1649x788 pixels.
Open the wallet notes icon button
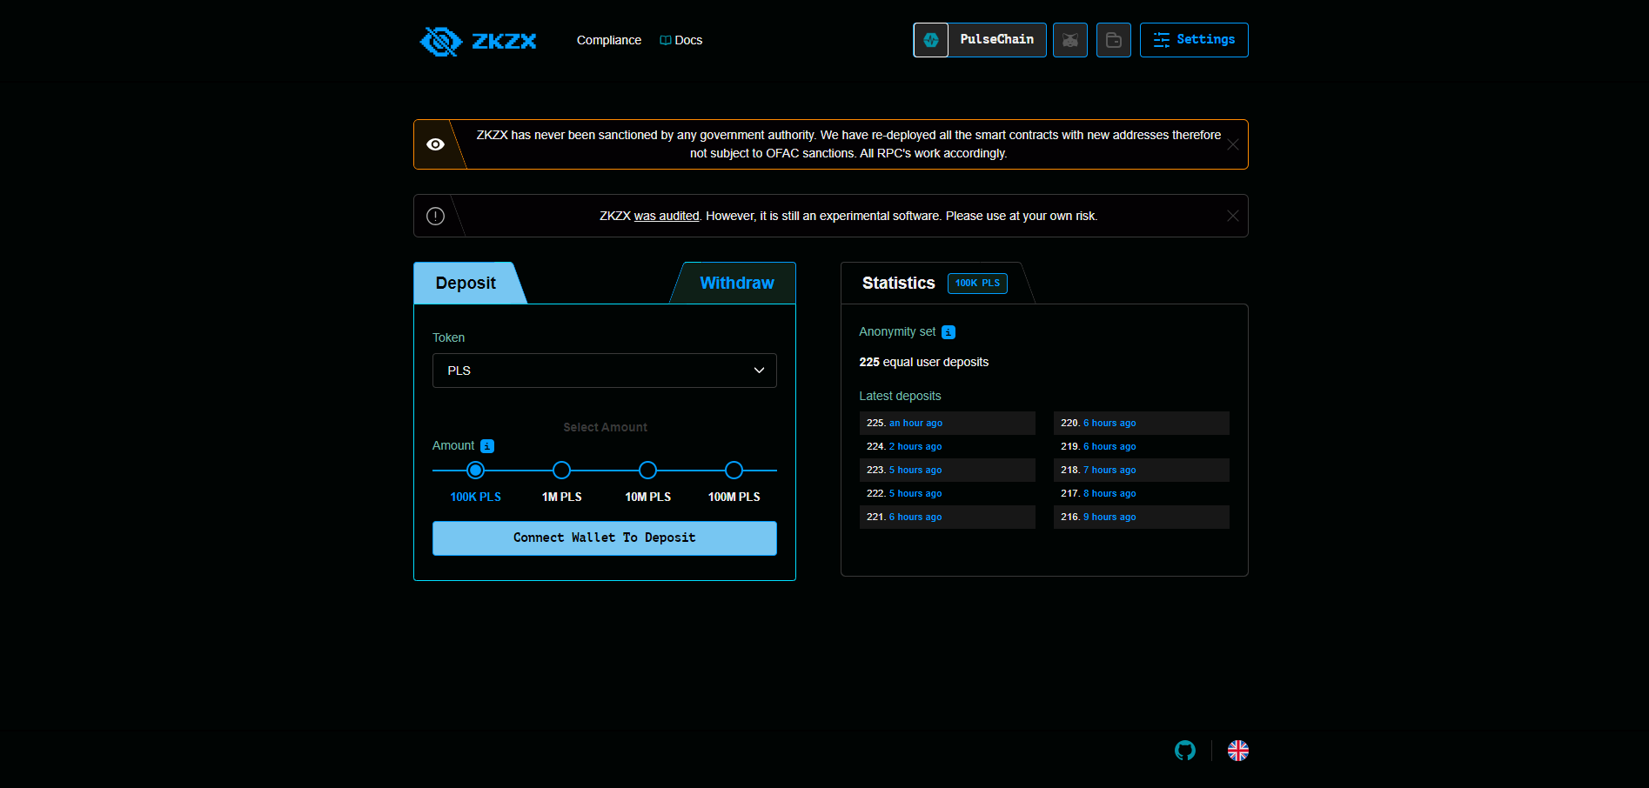click(1114, 40)
